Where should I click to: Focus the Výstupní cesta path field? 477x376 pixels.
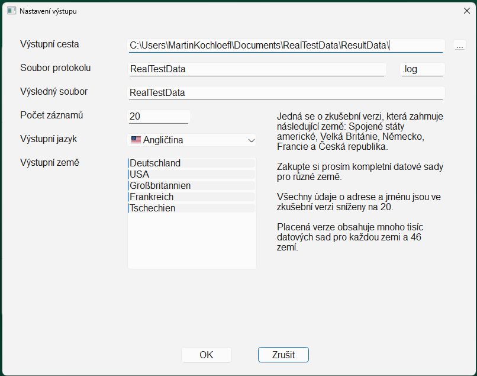[286, 46]
